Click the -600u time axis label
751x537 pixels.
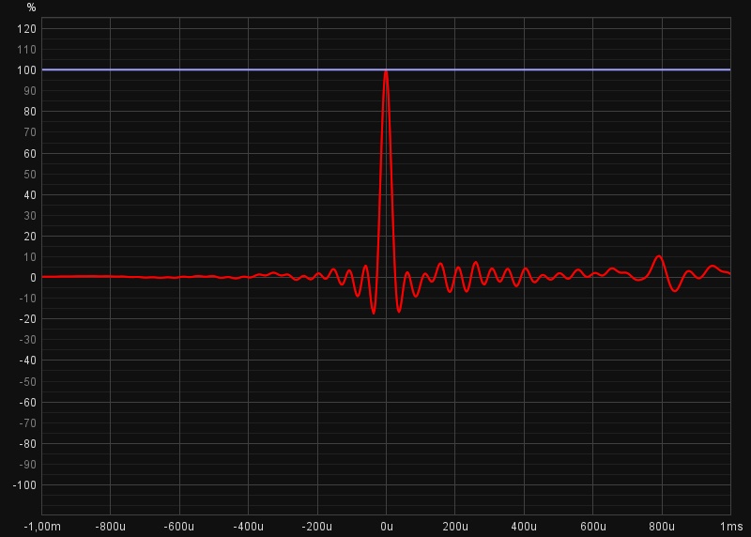(179, 527)
